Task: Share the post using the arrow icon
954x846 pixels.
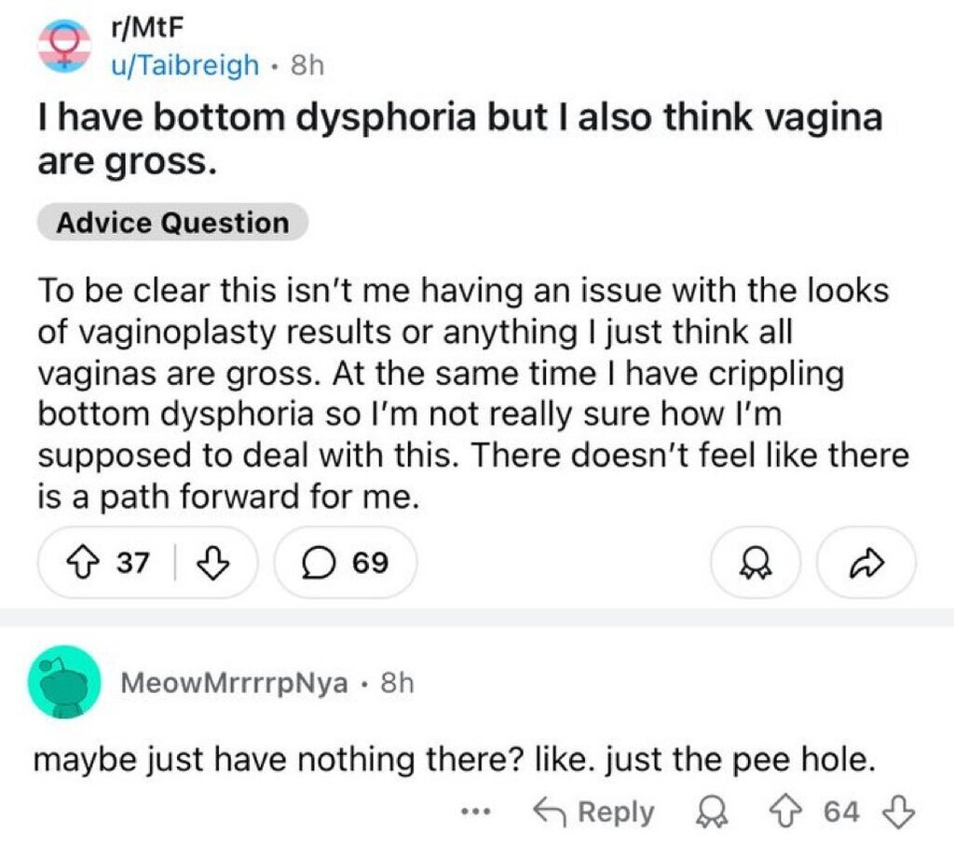Action: tap(865, 562)
